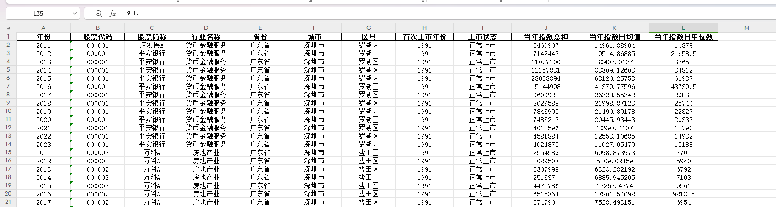This screenshot has height=207, width=776.
Task: Click the magnifier zoom icon beside fx
Action: [x=99, y=13]
